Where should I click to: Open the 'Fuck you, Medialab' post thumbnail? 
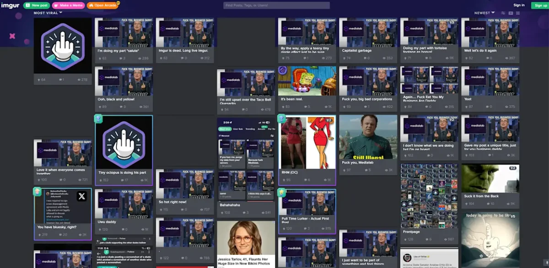pos(368,136)
